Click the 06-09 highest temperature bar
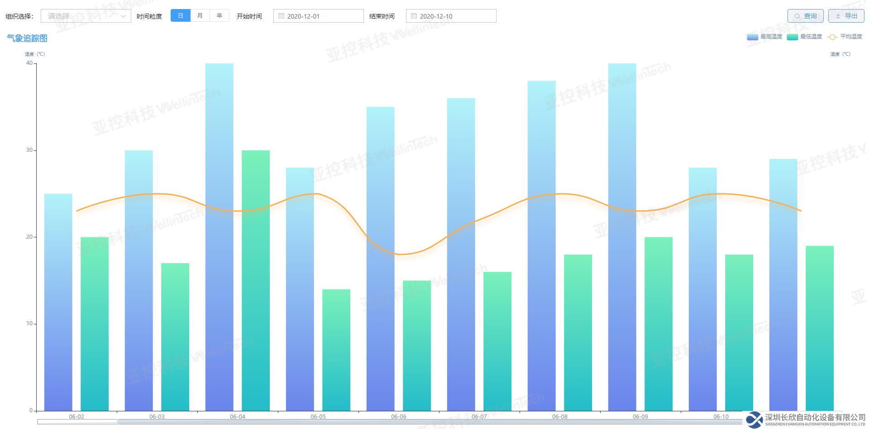The image size is (869, 429). coord(622,236)
